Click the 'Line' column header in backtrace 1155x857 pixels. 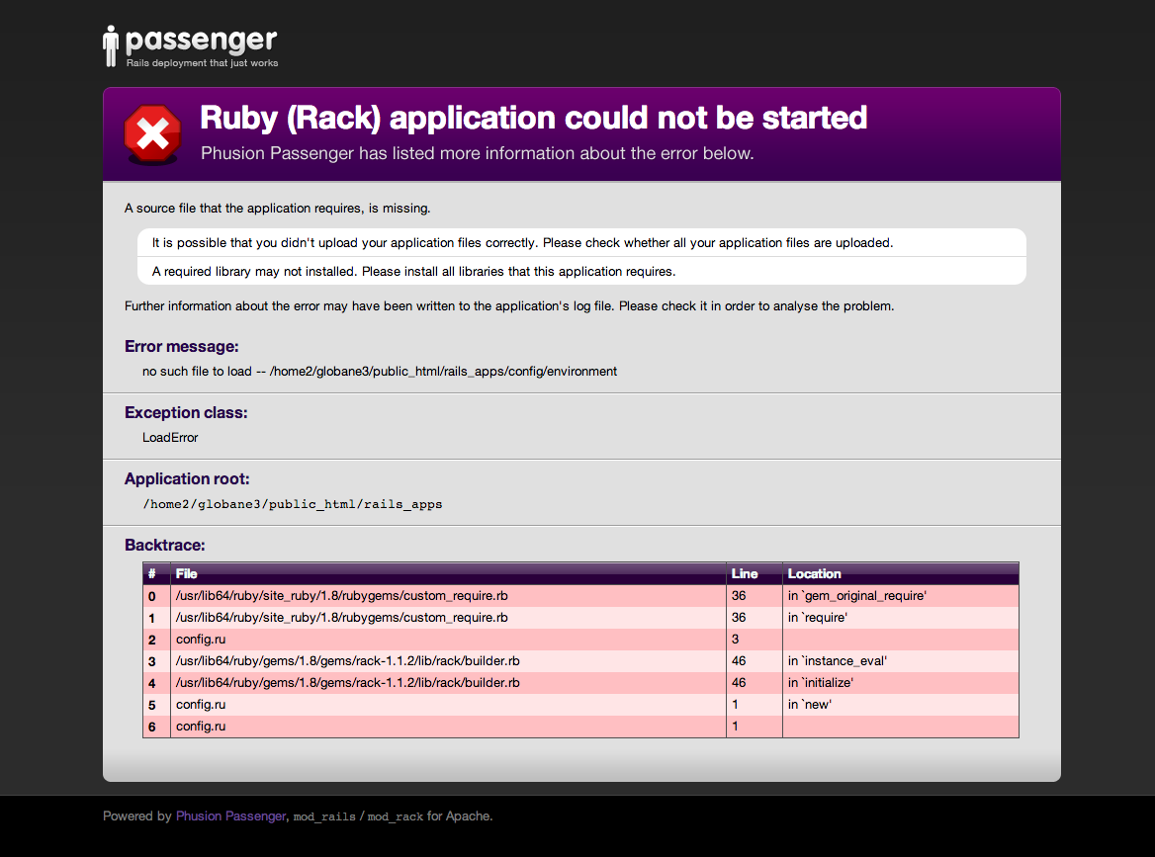(744, 573)
